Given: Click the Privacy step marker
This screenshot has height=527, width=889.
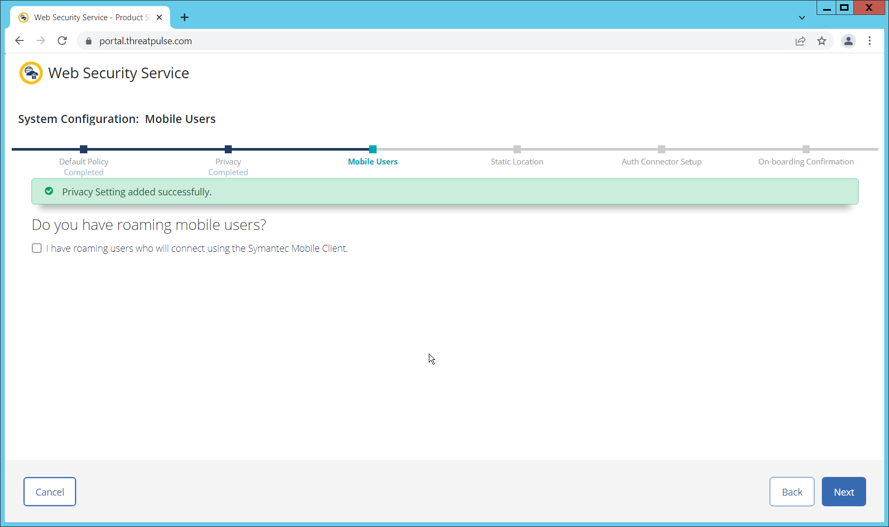Looking at the screenshot, I should pos(228,150).
